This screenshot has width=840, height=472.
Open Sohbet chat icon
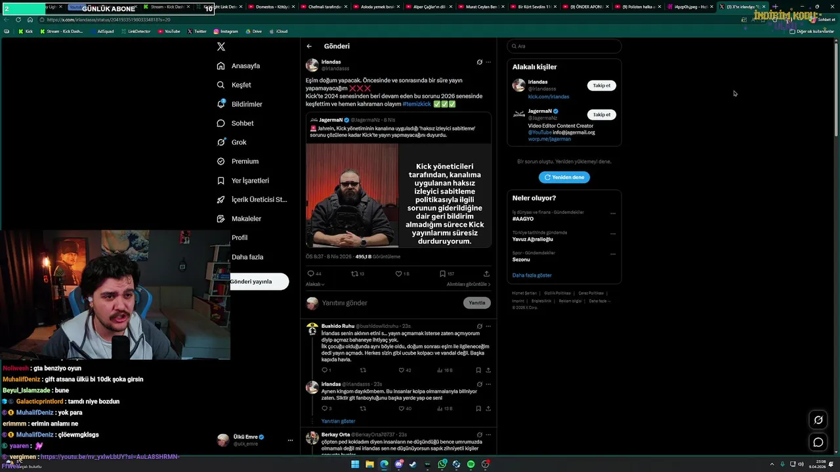221,123
